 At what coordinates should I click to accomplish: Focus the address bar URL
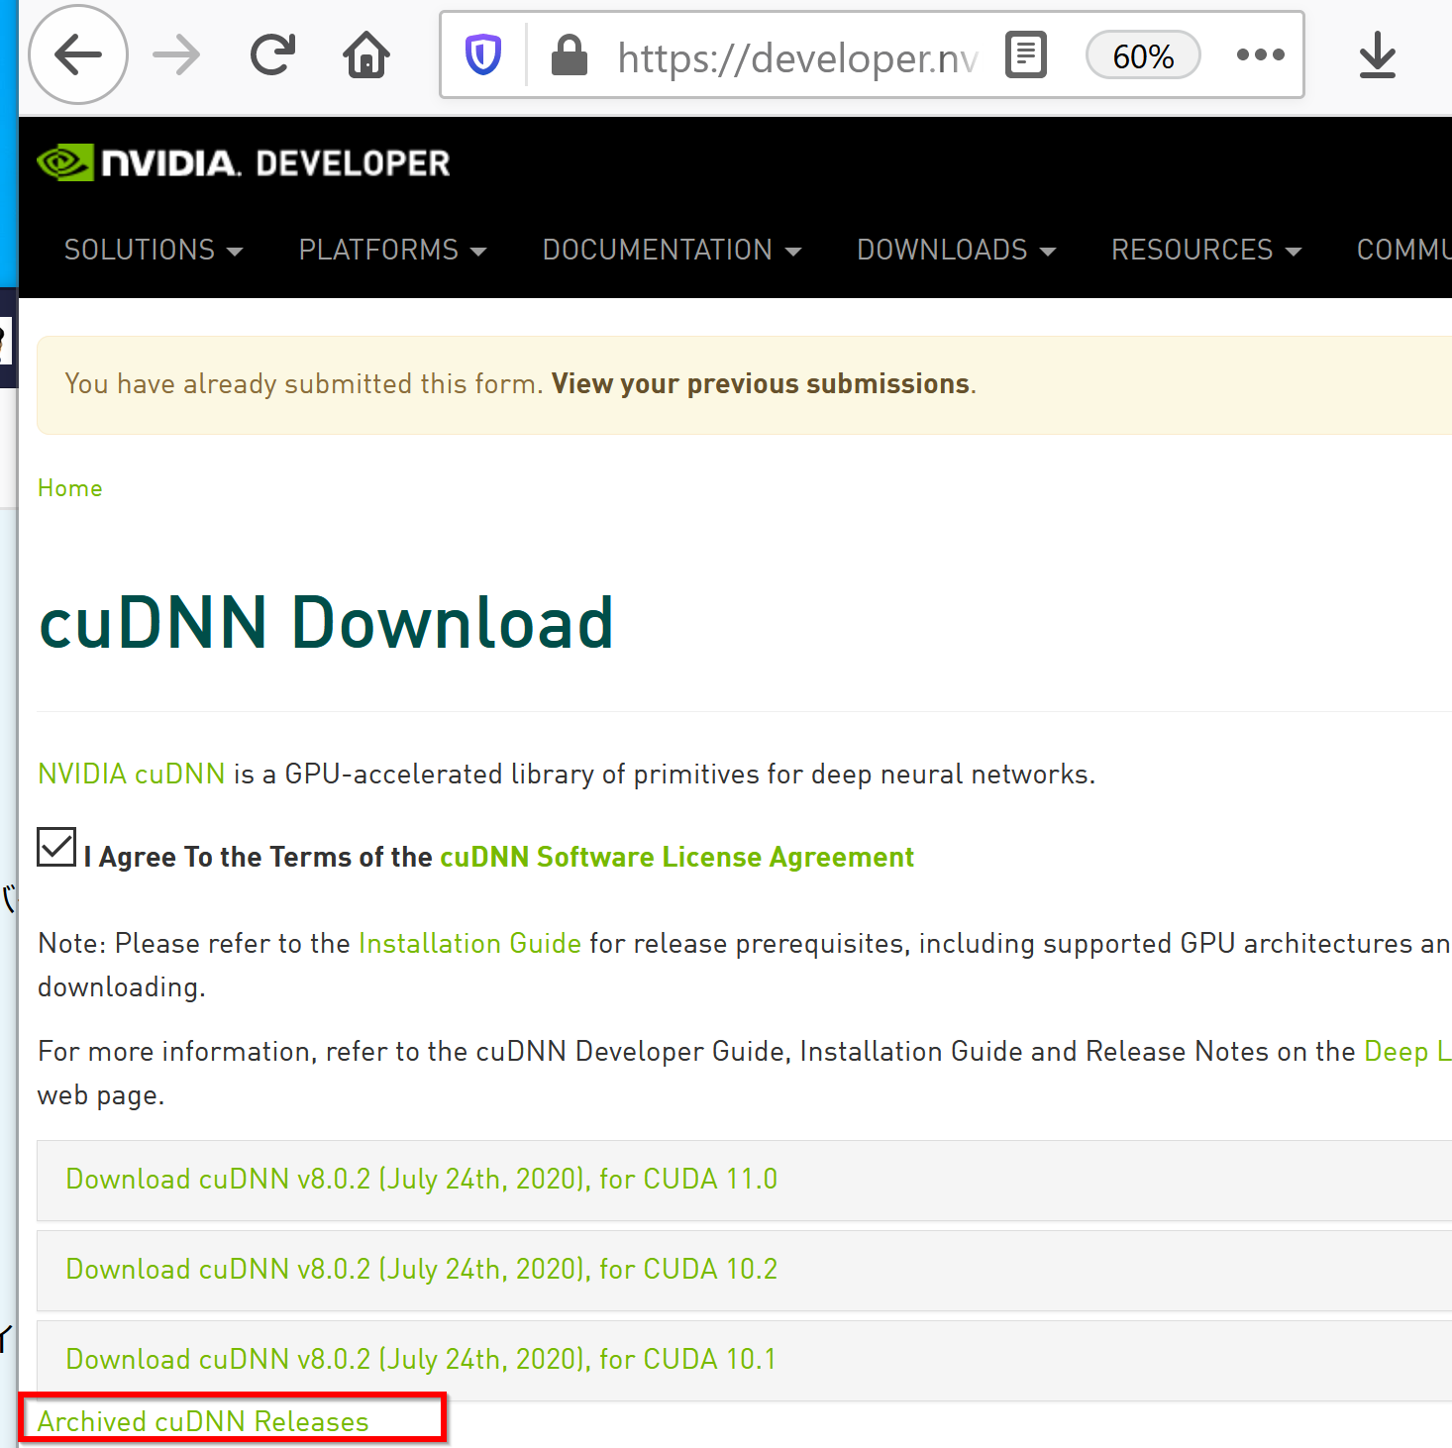[797, 57]
